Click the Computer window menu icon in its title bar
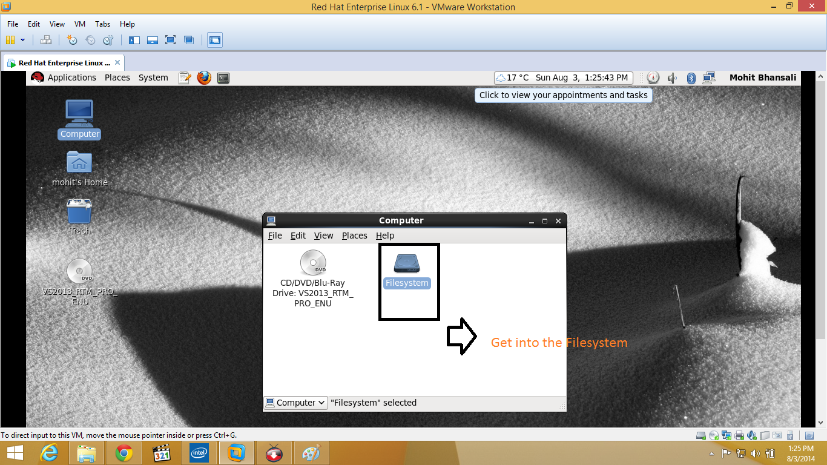The height and width of the screenshot is (465, 827). tap(271, 220)
